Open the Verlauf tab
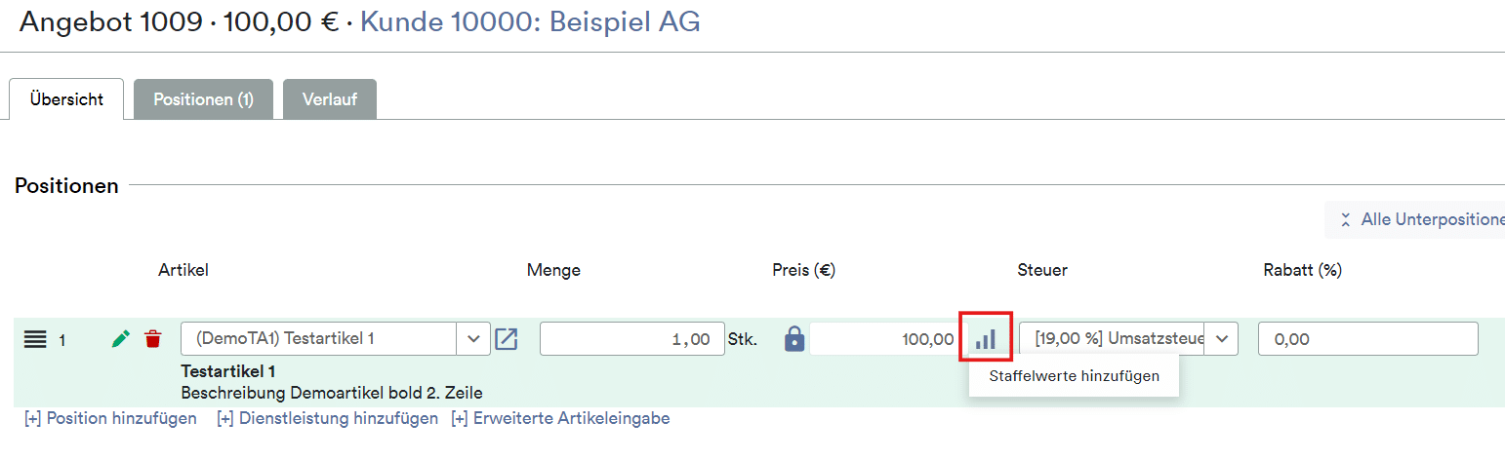 click(x=330, y=99)
